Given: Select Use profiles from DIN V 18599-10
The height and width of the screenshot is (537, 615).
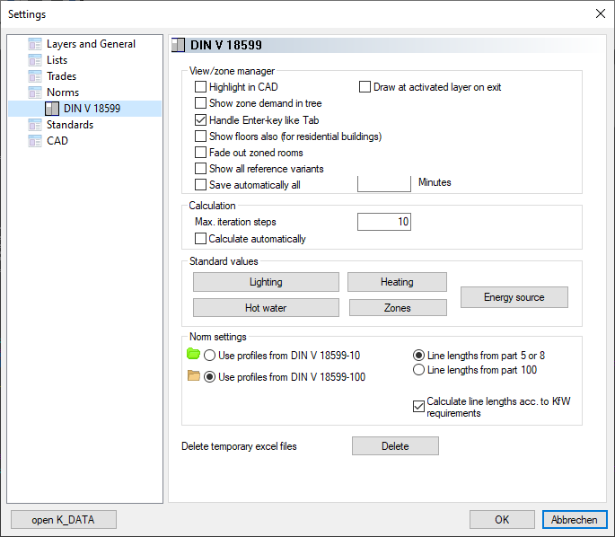Looking at the screenshot, I should (x=209, y=356).
